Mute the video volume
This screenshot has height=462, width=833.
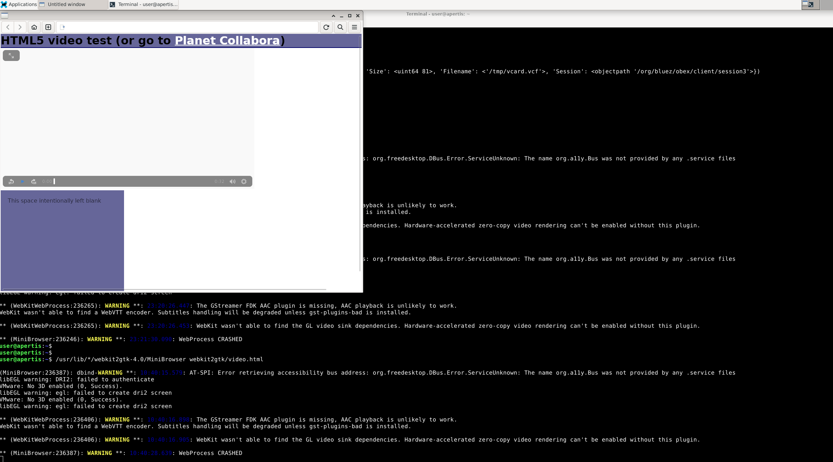click(x=233, y=181)
